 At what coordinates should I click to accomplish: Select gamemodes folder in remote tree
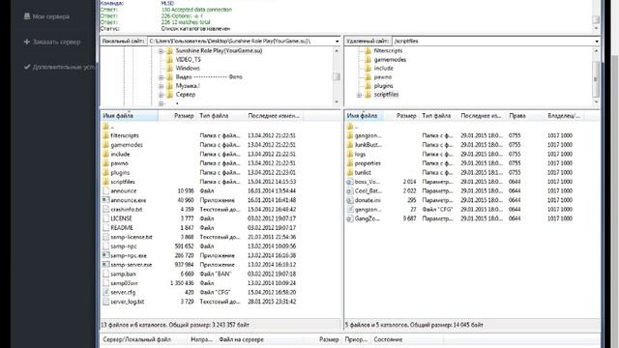[x=390, y=60]
